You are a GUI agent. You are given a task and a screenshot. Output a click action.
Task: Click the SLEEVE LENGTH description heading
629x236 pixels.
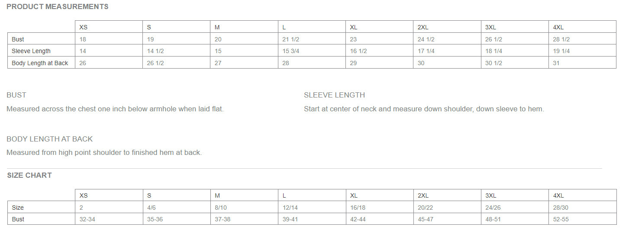(x=334, y=95)
